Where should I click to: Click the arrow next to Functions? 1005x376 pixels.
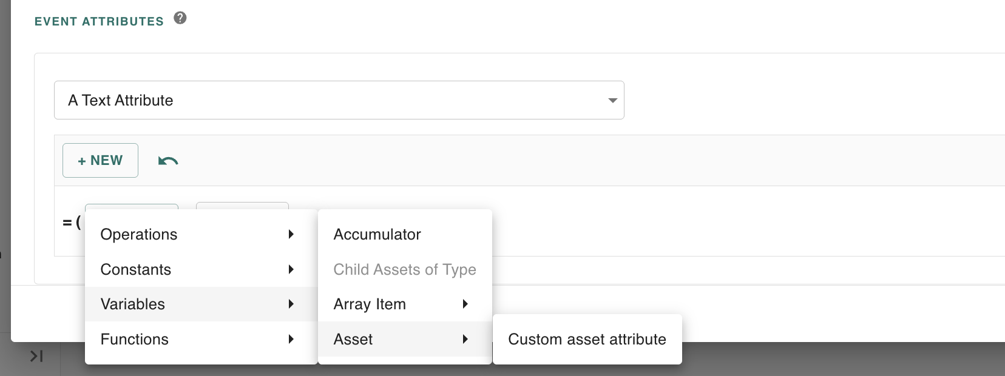(x=291, y=339)
